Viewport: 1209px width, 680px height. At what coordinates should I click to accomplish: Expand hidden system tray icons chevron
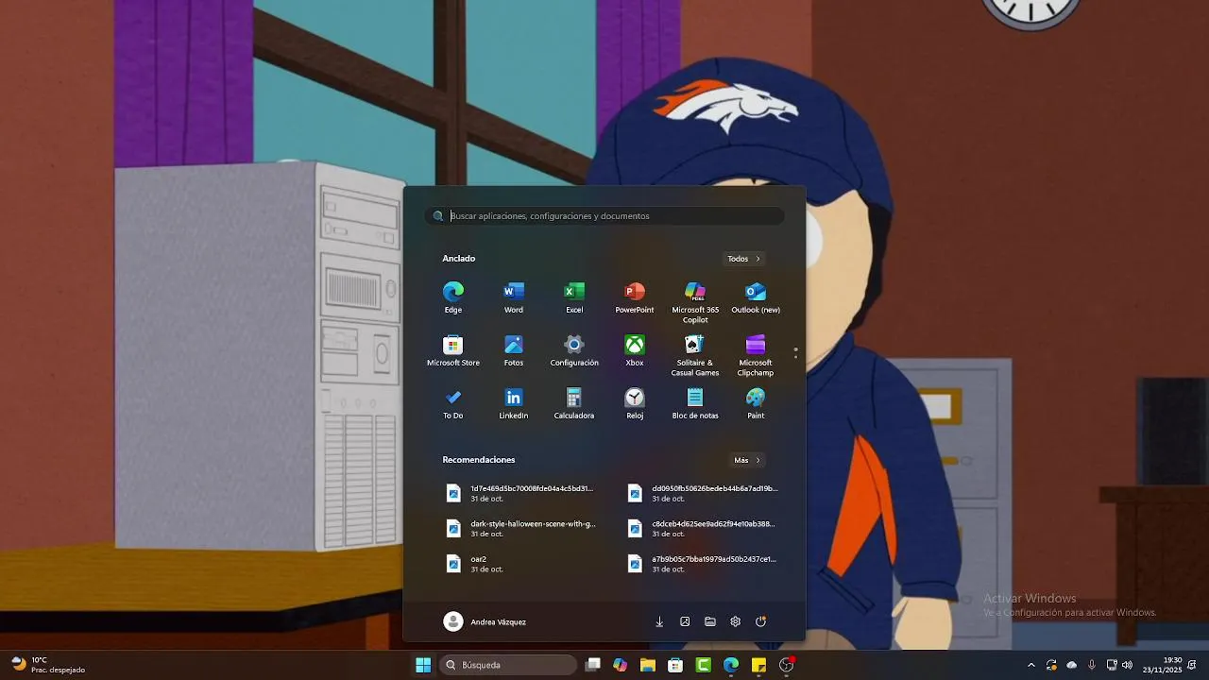pyautogui.click(x=1030, y=665)
